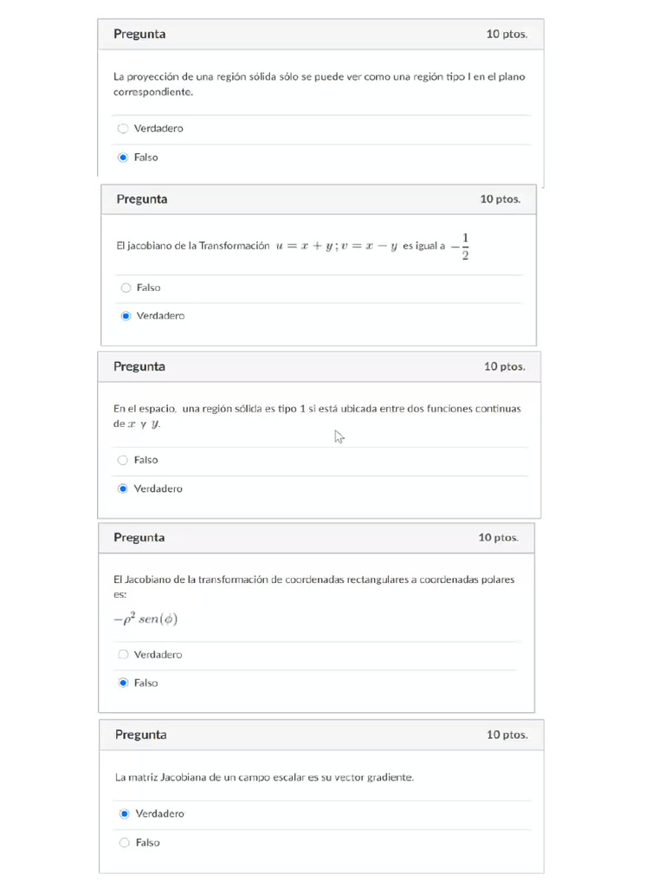Click the −ρ² sen(φ) formula
Screen dimensions: 665x887
tap(145, 618)
